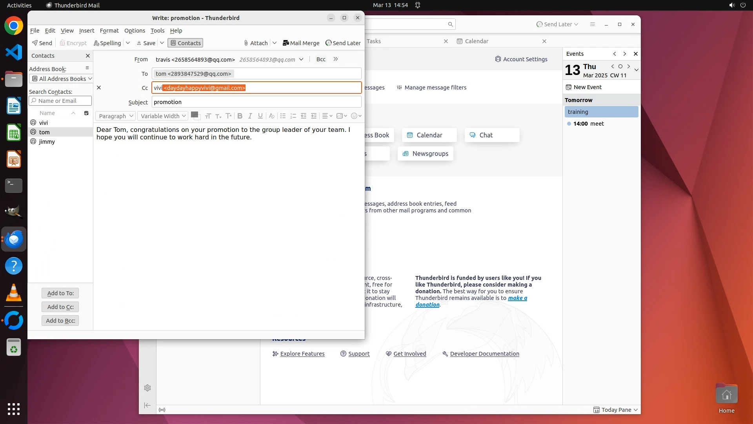This screenshot has width=753, height=424.
Task: Click the remove text styling icon
Action: point(271,116)
